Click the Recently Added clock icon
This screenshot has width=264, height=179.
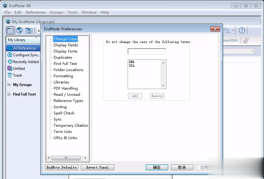tap(10, 62)
